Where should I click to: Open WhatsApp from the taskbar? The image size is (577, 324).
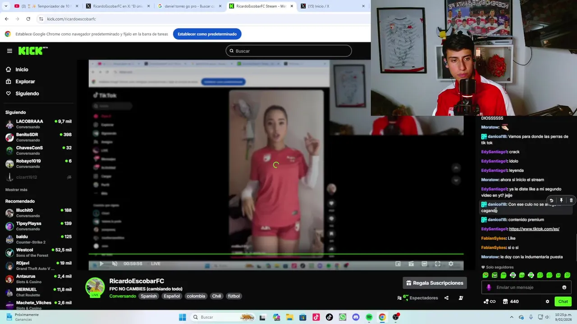point(343,317)
